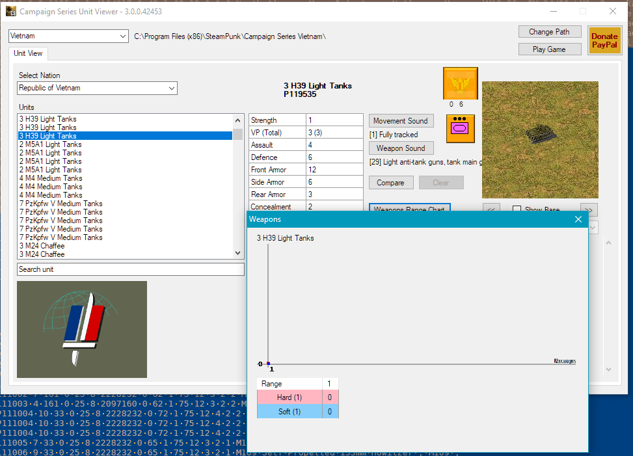Viewport: 633px width, 456px height.
Task: Click the Soft (1) blue cell
Action: click(x=290, y=412)
